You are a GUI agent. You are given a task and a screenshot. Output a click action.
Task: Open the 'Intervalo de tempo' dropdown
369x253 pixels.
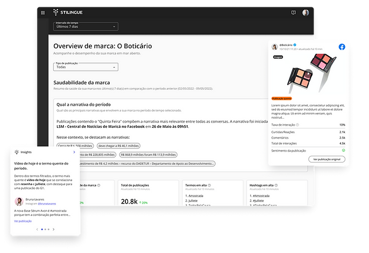point(86,26)
